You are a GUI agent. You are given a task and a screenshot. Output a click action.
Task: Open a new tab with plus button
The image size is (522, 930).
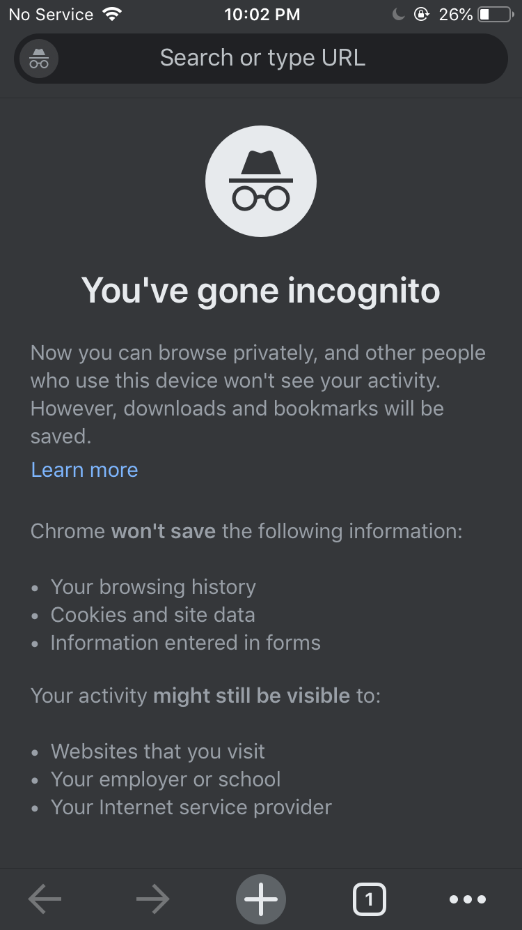(x=261, y=899)
